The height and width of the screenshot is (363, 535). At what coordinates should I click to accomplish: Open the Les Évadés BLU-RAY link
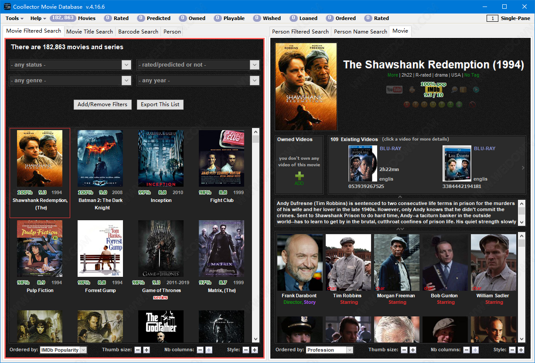point(485,148)
